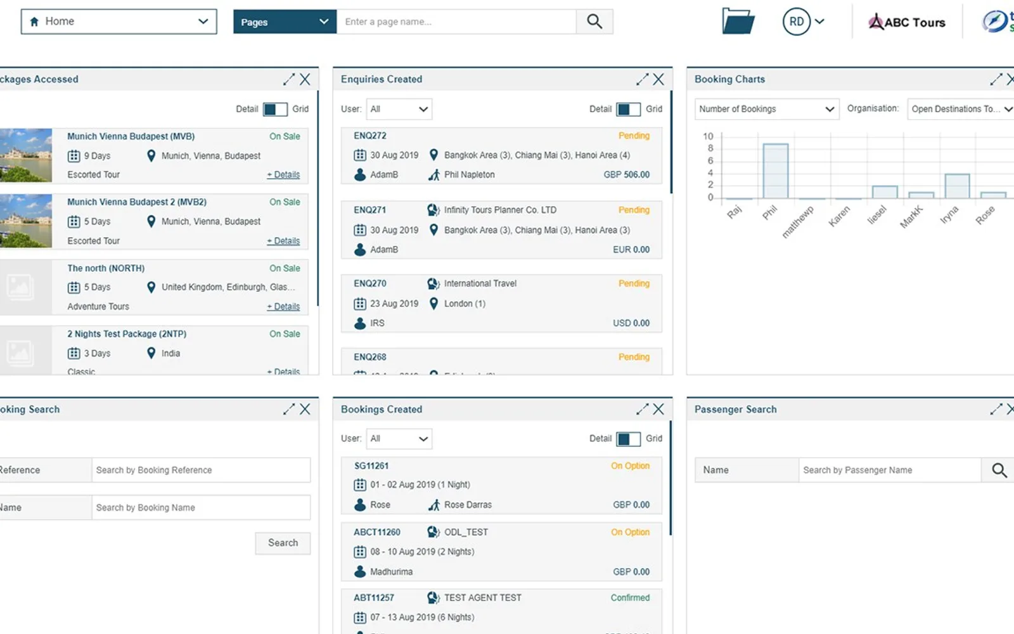1014x634 pixels.
Task: Click the RD user avatar circle
Action: tap(797, 22)
